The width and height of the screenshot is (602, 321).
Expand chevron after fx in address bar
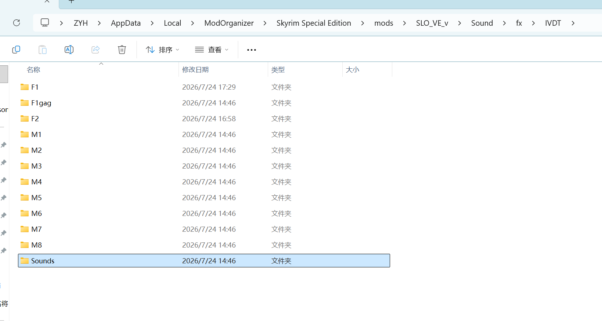pos(533,23)
